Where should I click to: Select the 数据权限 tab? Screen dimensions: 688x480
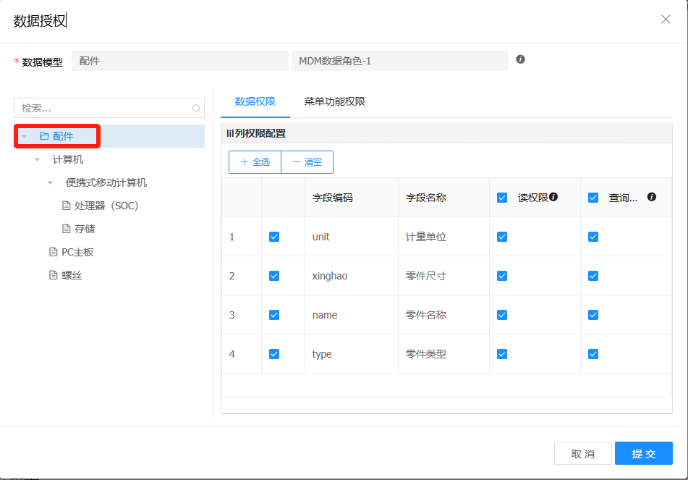(255, 102)
